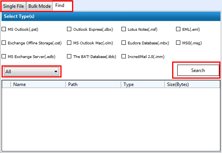Open the All drive dropdown
Image resolution: width=222 pixels, height=153 pixels.
click(x=32, y=72)
